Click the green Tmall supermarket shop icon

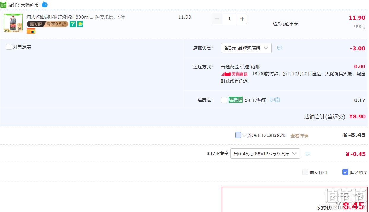3,5
